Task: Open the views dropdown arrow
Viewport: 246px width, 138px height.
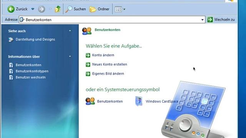Action: click(x=124, y=9)
